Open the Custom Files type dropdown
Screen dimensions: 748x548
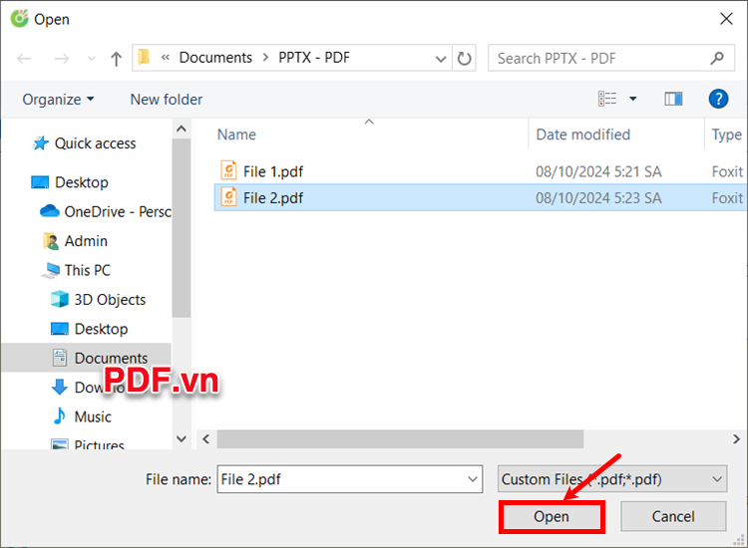[x=612, y=479]
